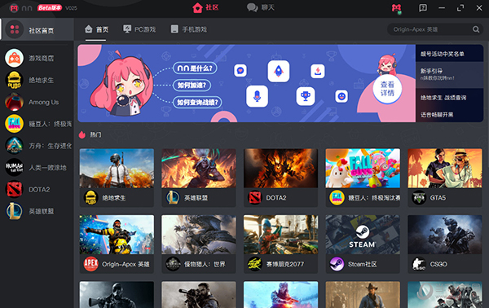
Task: Click the trophy icon in banner
Action: point(306,96)
